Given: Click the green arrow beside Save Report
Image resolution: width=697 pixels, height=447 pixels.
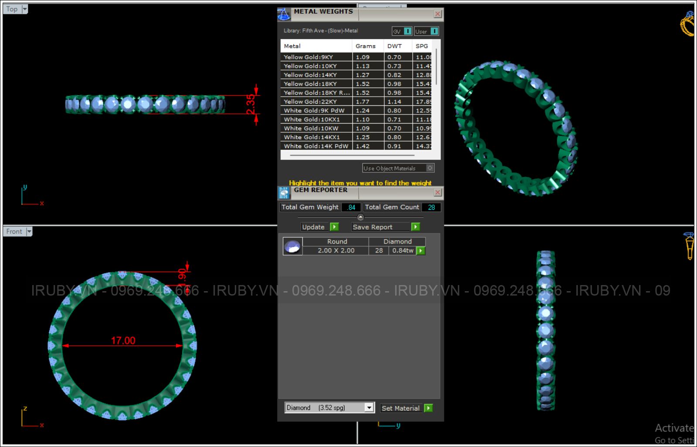Looking at the screenshot, I should tap(416, 227).
